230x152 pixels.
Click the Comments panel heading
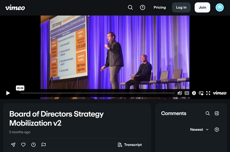(174, 113)
